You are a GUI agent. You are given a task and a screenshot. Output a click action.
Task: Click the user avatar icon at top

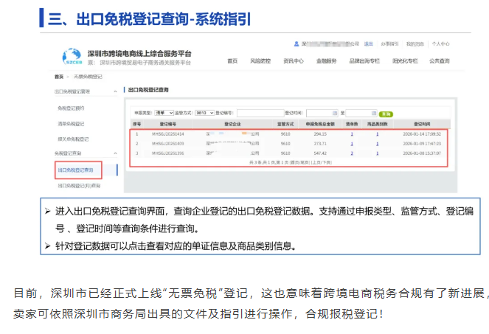(295, 44)
